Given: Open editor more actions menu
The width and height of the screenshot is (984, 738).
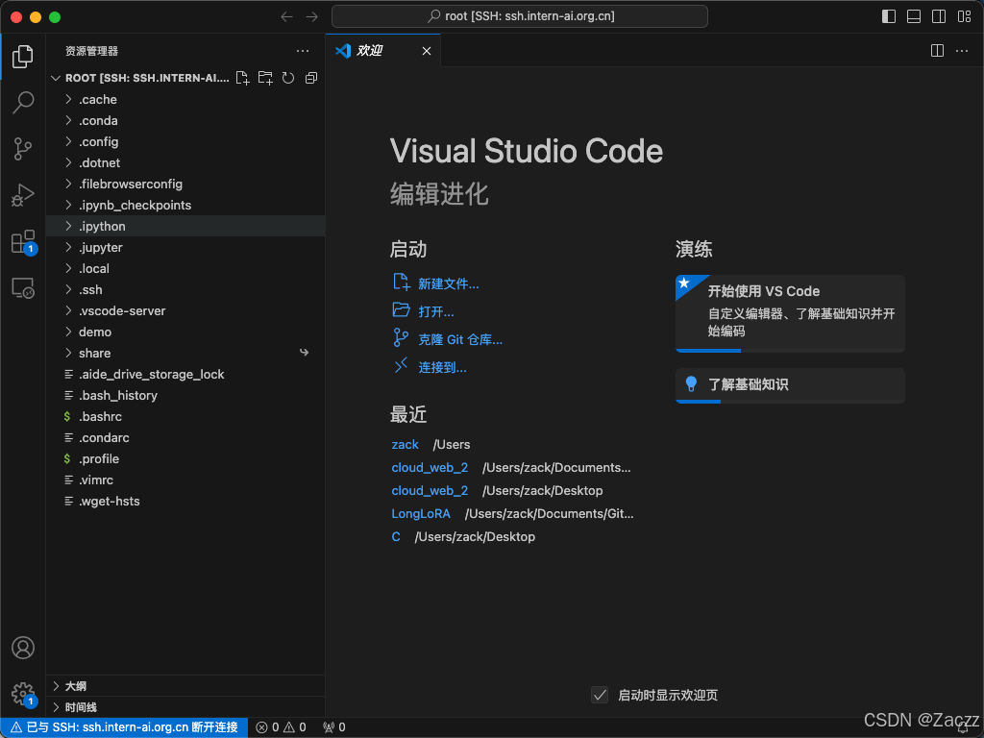Looking at the screenshot, I should point(961,51).
